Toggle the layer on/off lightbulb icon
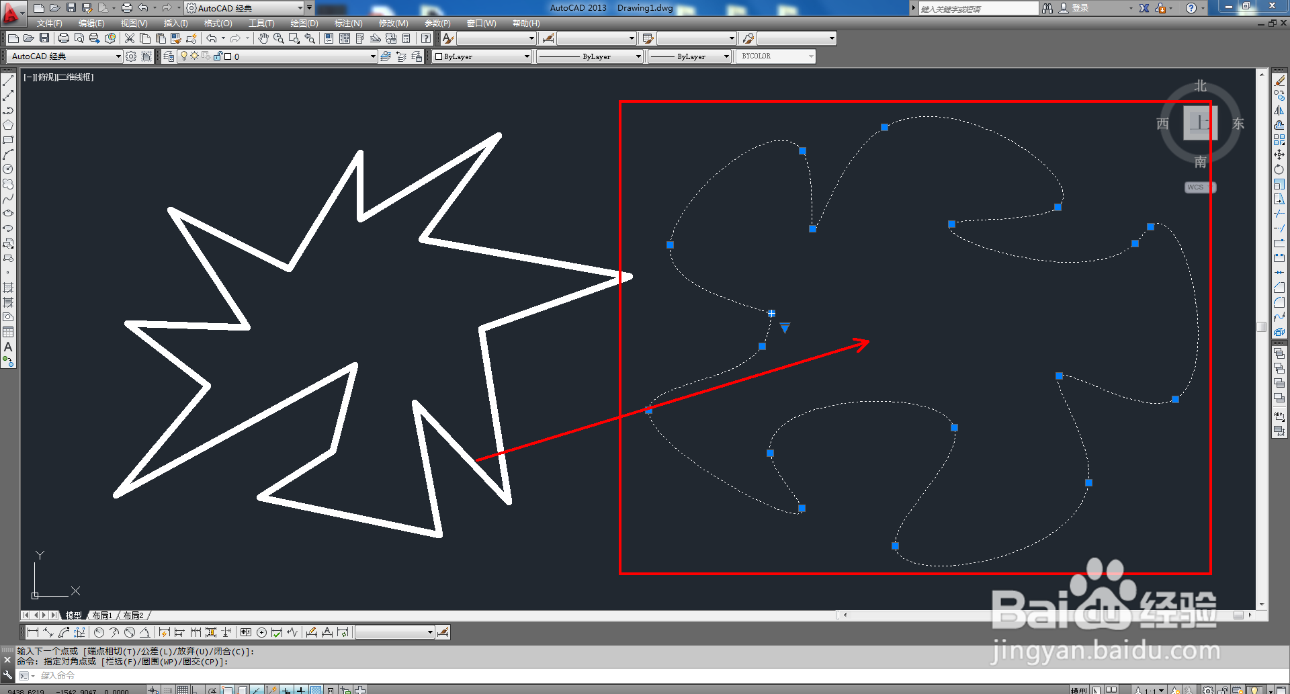 tap(184, 56)
